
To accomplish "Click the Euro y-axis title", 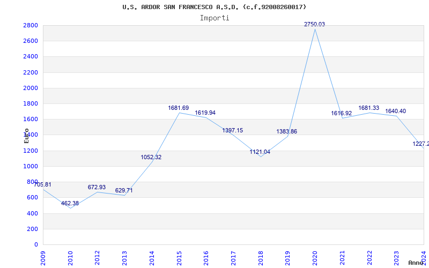I will pyautogui.click(x=26, y=136).
